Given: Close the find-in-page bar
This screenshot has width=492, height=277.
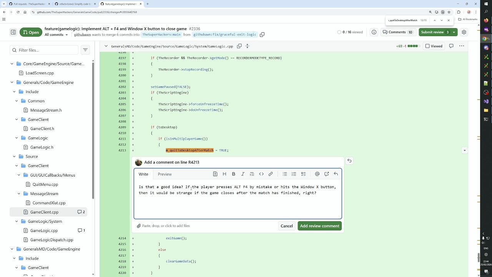Looking at the screenshot, I should [448, 20].
